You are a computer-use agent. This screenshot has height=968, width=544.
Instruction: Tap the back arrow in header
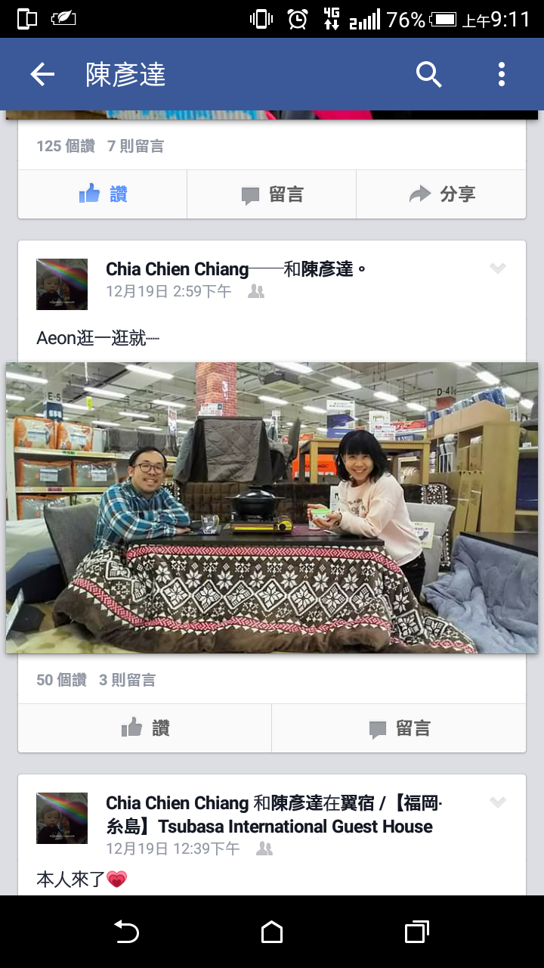pos(42,74)
